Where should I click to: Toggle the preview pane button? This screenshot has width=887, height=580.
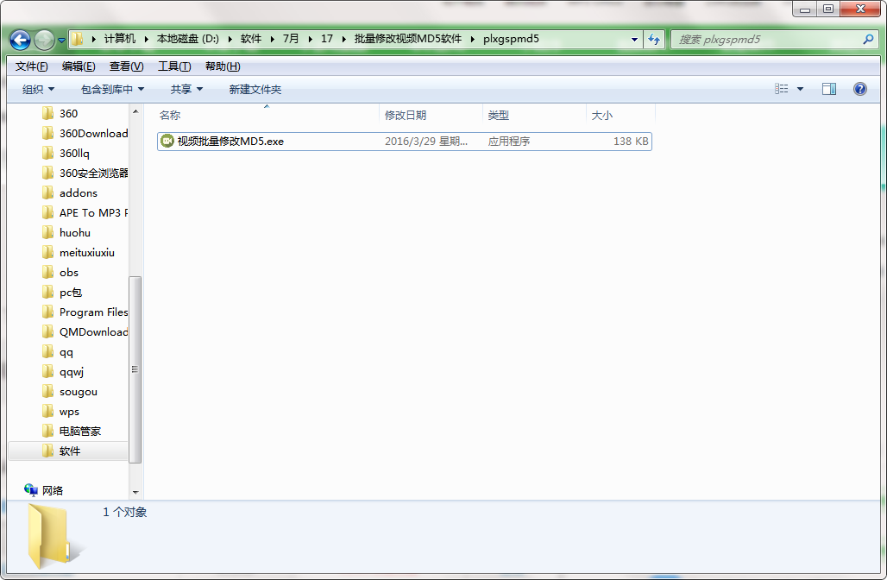pyautogui.click(x=829, y=89)
